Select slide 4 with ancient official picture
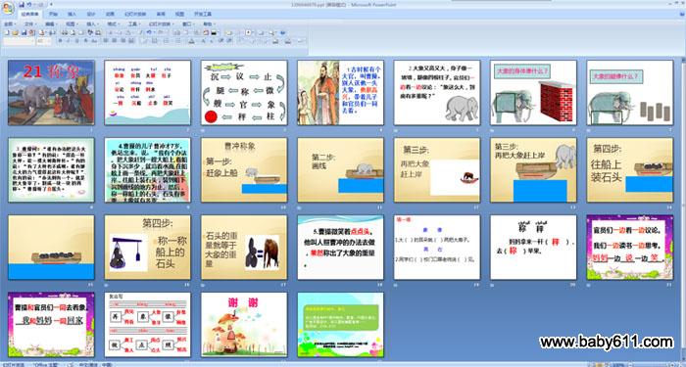 tap(340, 93)
